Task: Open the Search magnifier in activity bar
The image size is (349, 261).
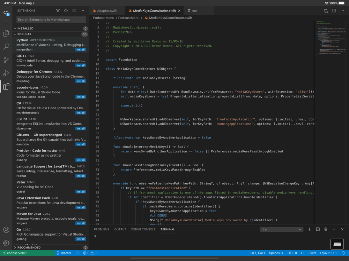Action: click(x=6, y=47)
